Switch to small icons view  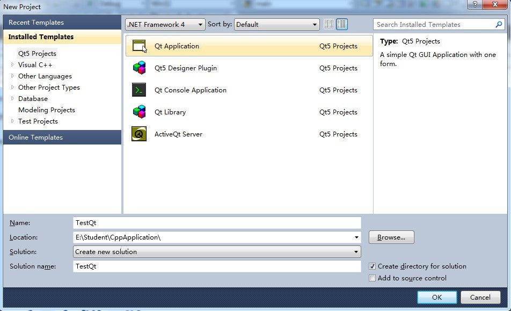pos(329,24)
